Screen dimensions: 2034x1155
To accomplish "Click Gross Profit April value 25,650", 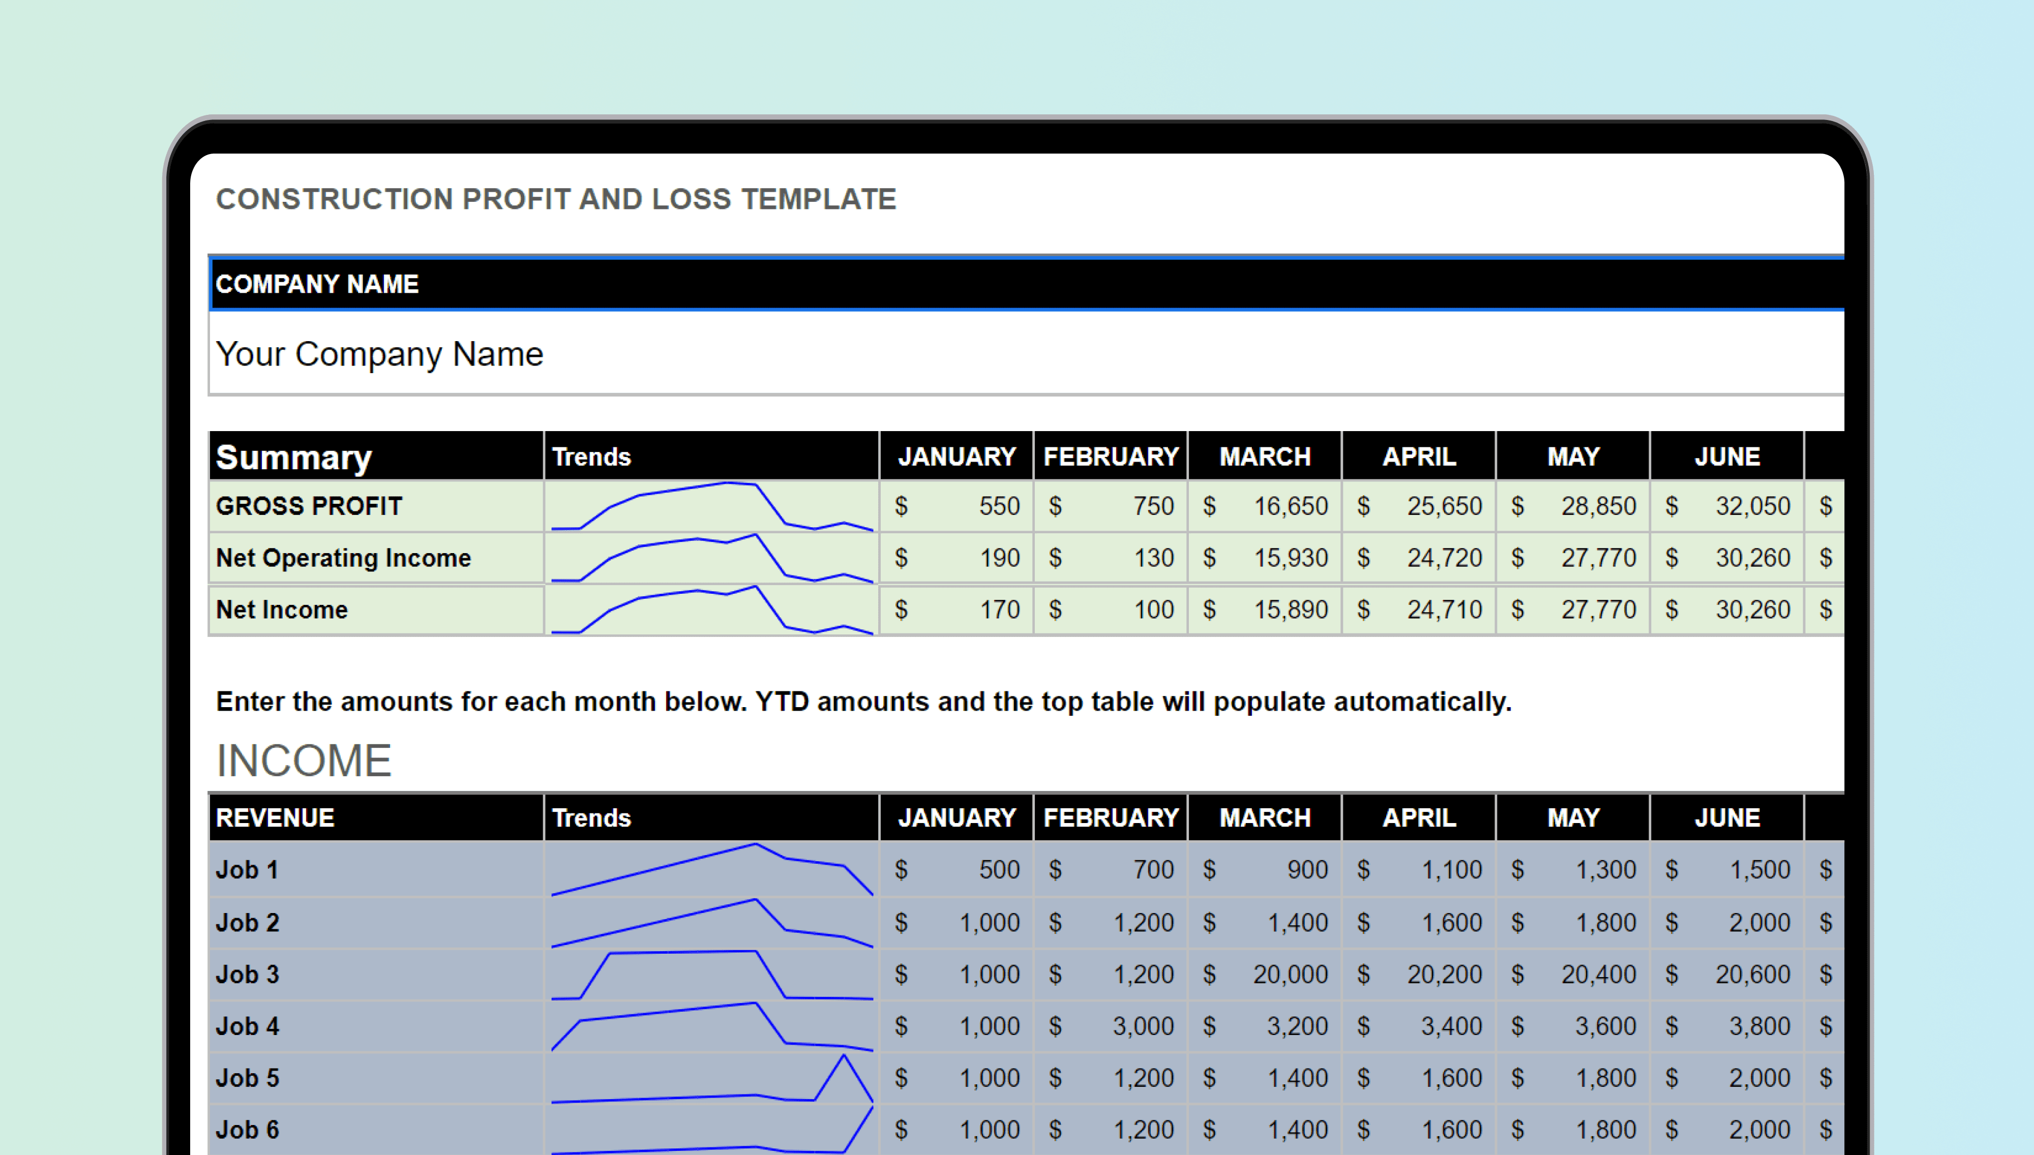I will pos(1418,506).
